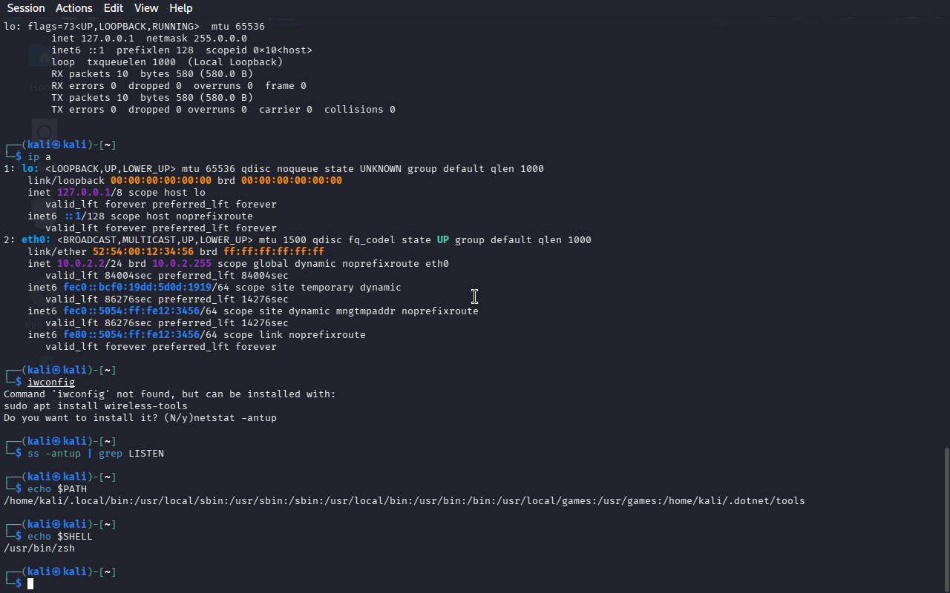This screenshot has height=593, width=950.
Task: Click the block cursor at the last prompt
Action: pos(30,584)
